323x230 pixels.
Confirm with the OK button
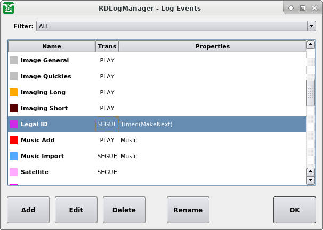click(x=295, y=210)
